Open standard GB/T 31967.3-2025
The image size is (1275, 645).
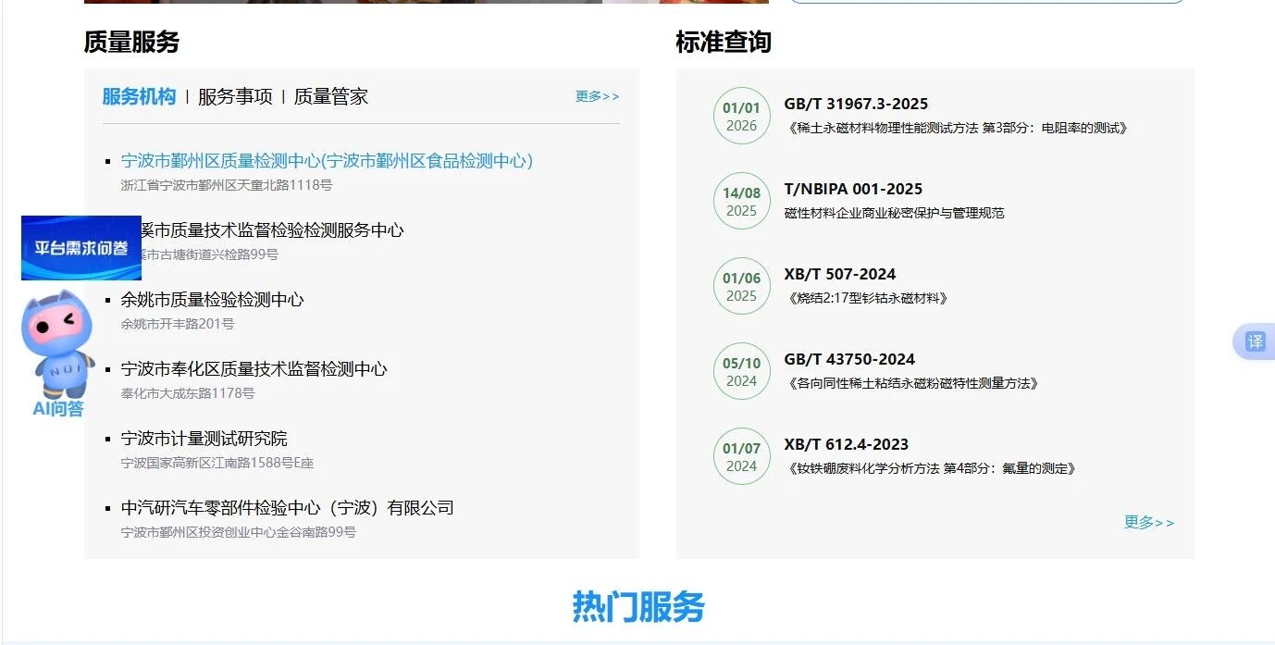856,105
